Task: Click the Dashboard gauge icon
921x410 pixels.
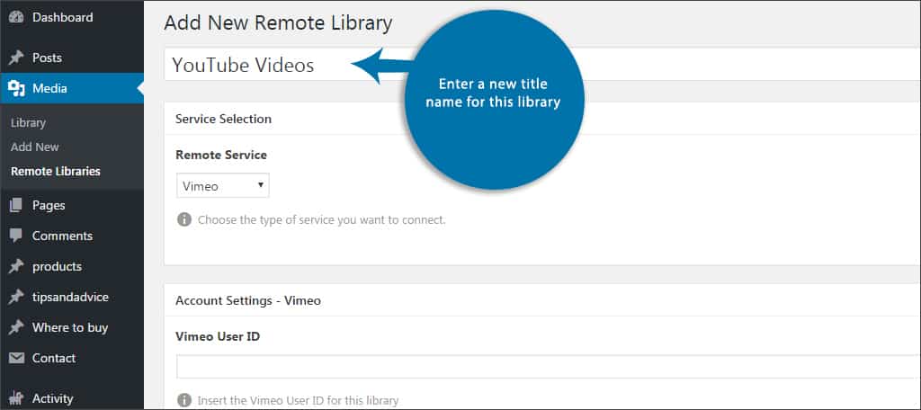Action: [16, 18]
